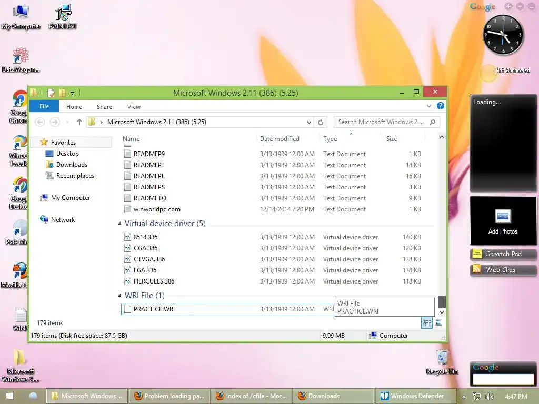Click the search magnifier icon
The width and height of the screenshot is (539, 404).
pos(433,122)
